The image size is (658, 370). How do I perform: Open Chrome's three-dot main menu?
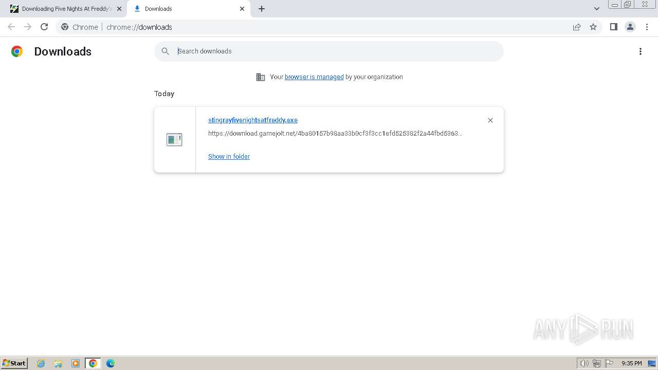tap(647, 27)
